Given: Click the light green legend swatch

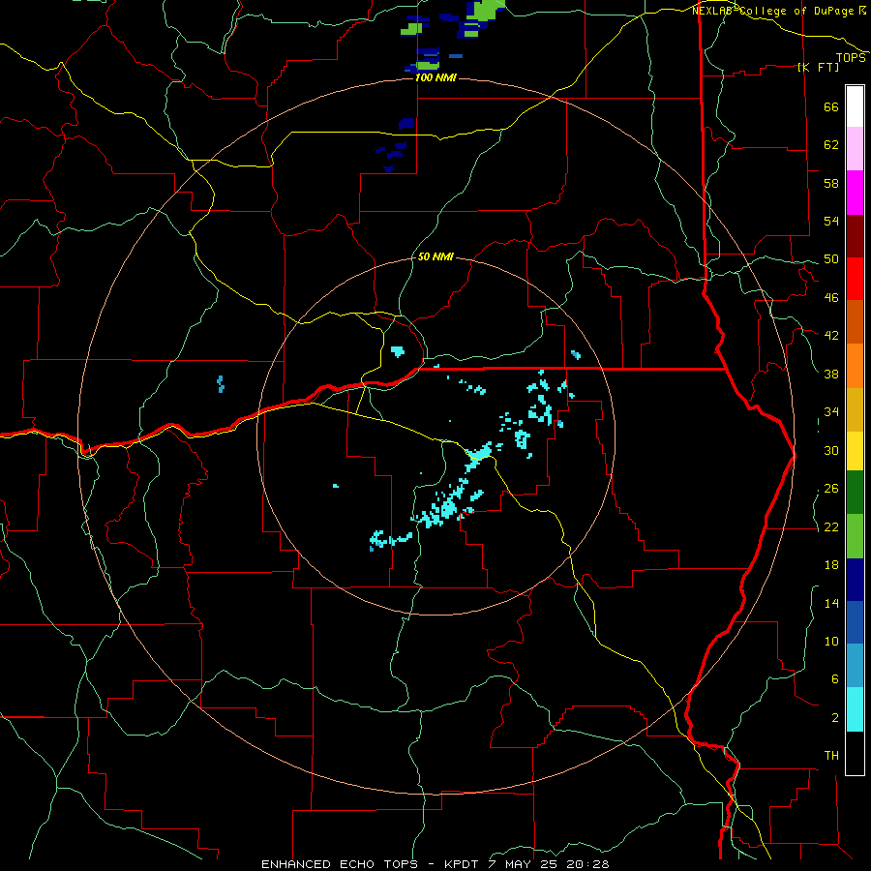Looking at the screenshot, I should pyautogui.click(x=855, y=536).
